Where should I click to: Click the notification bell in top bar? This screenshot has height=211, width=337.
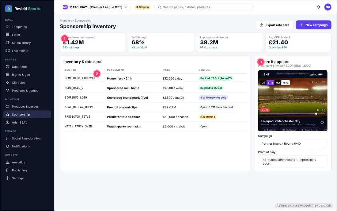[318, 7]
